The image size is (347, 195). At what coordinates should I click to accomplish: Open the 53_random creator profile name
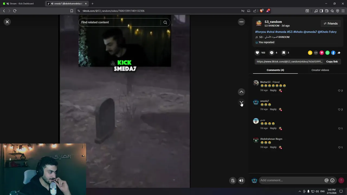click(x=273, y=22)
